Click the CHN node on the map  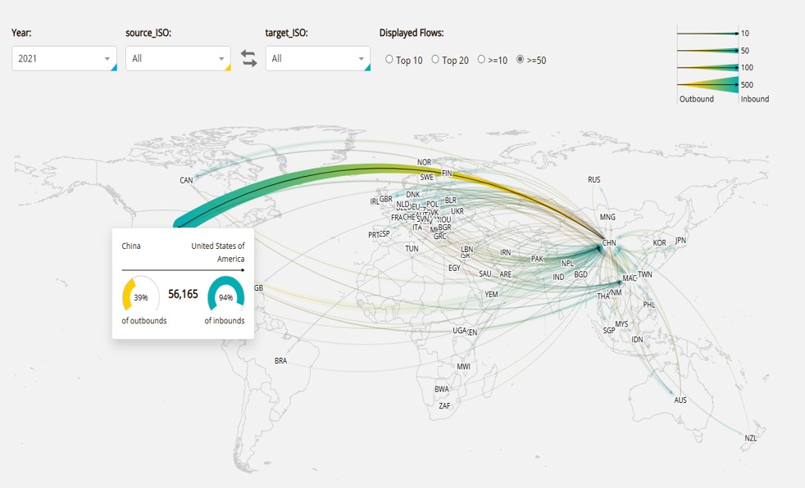point(608,243)
